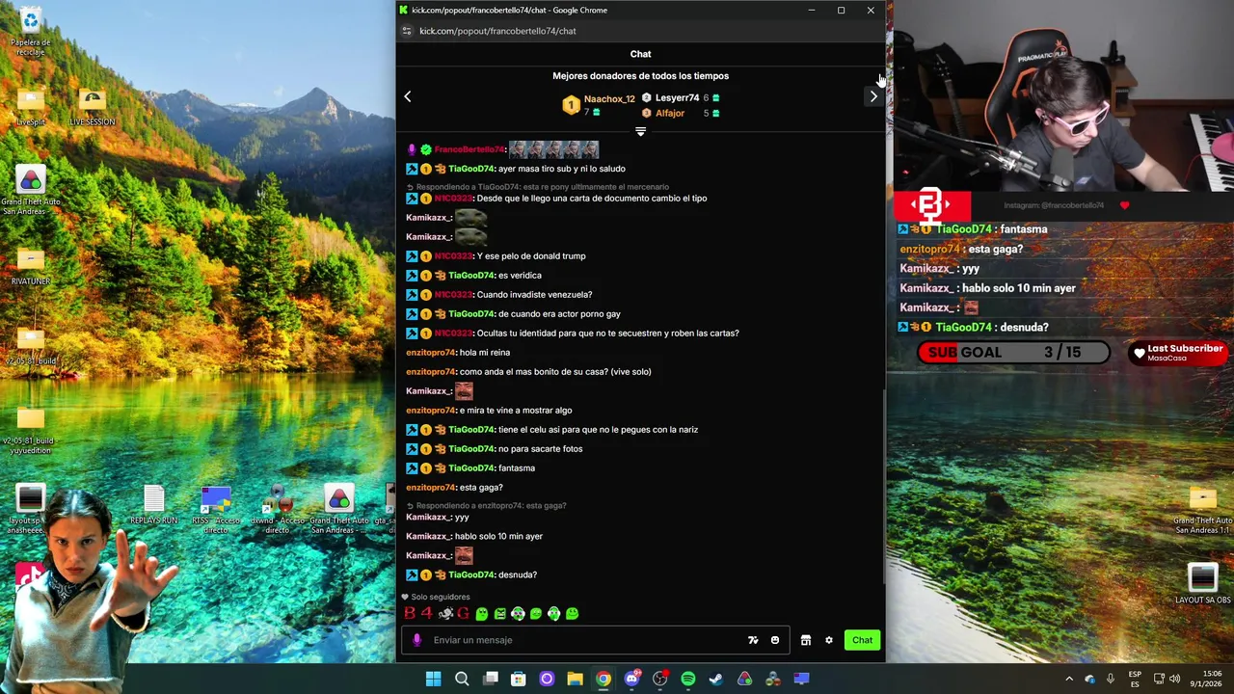Click the kick.com popout chat URL
The image size is (1234, 694).
coord(497,31)
